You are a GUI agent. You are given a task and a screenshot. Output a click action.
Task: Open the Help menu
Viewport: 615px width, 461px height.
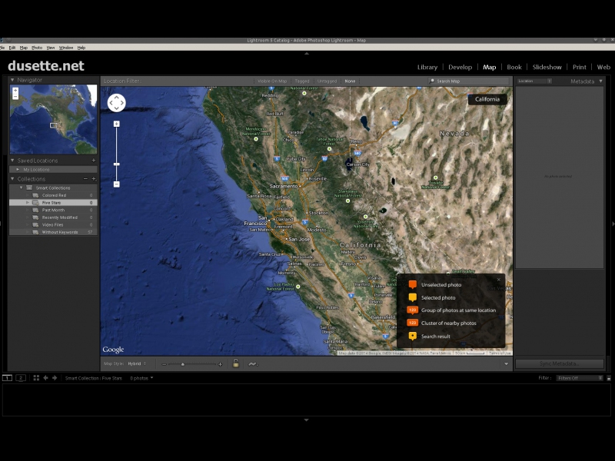pyautogui.click(x=81, y=48)
